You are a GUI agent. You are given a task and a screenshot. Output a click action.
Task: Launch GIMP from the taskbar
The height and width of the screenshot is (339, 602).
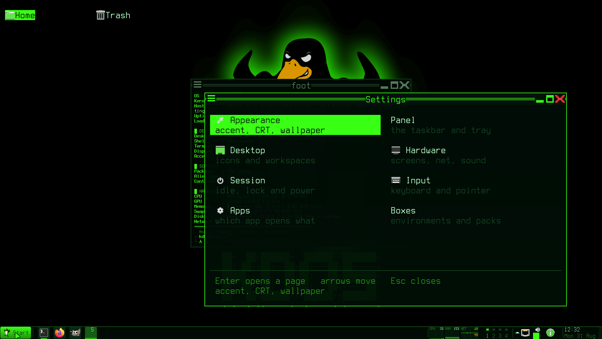[x=75, y=333]
